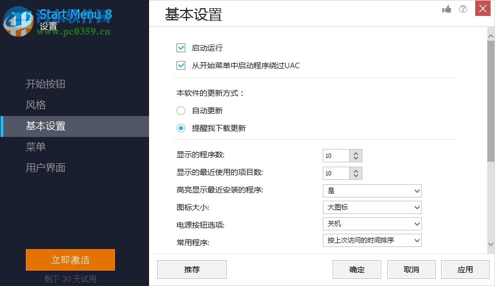Screen dimensions: 495x286
Task: Open the 电源按钮选项 dropdown
Action: coord(372,224)
